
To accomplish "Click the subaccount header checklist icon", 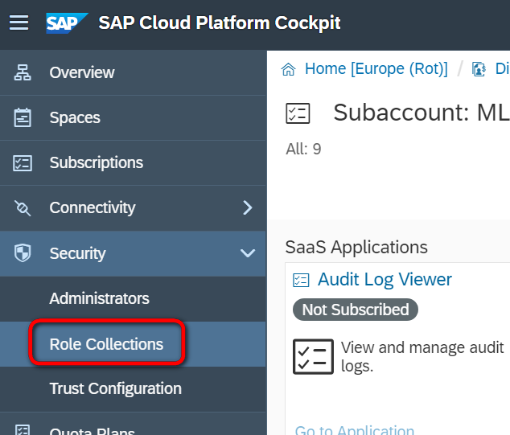I will [x=298, y=113].
